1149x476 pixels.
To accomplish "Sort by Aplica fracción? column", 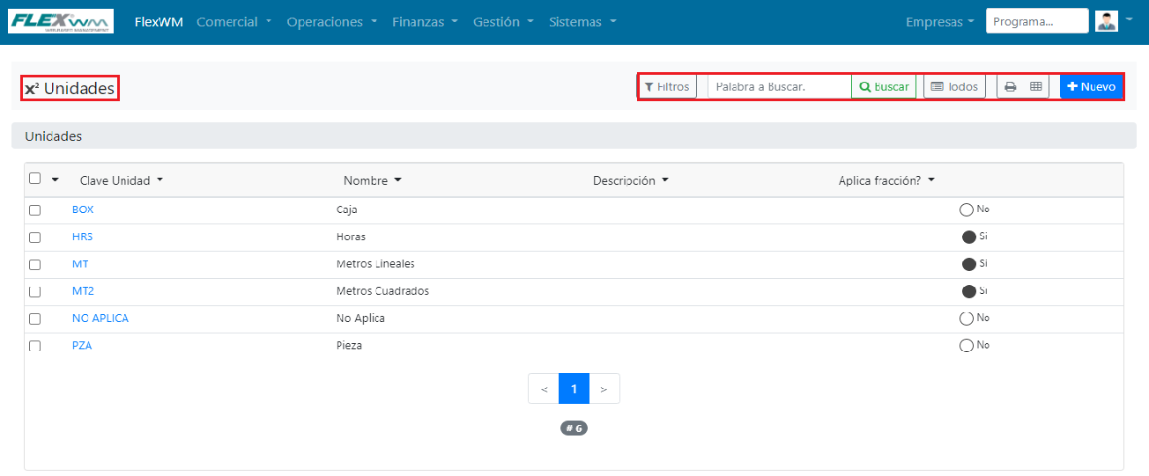I will 886,180.
